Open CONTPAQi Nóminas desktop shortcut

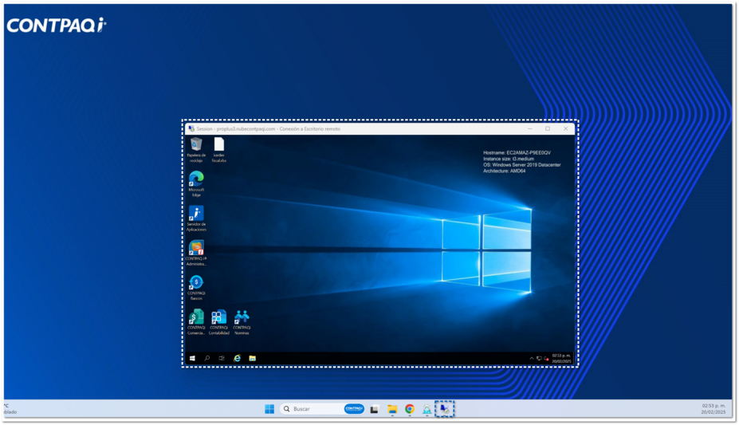click(242, 317)
